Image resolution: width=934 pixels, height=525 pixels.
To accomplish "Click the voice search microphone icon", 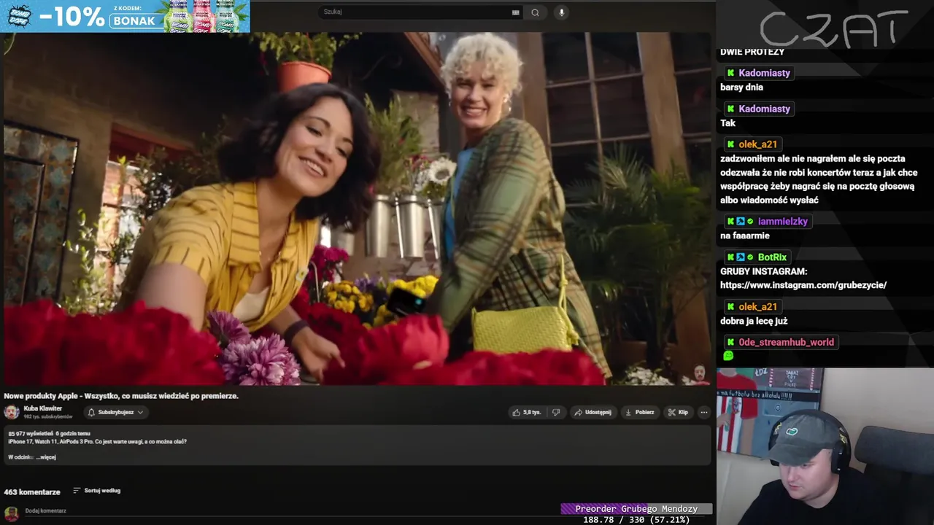I will pos(561,12).
